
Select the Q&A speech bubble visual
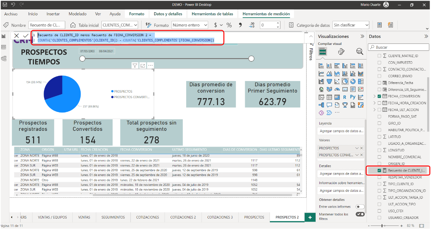(x=329, y=105)
